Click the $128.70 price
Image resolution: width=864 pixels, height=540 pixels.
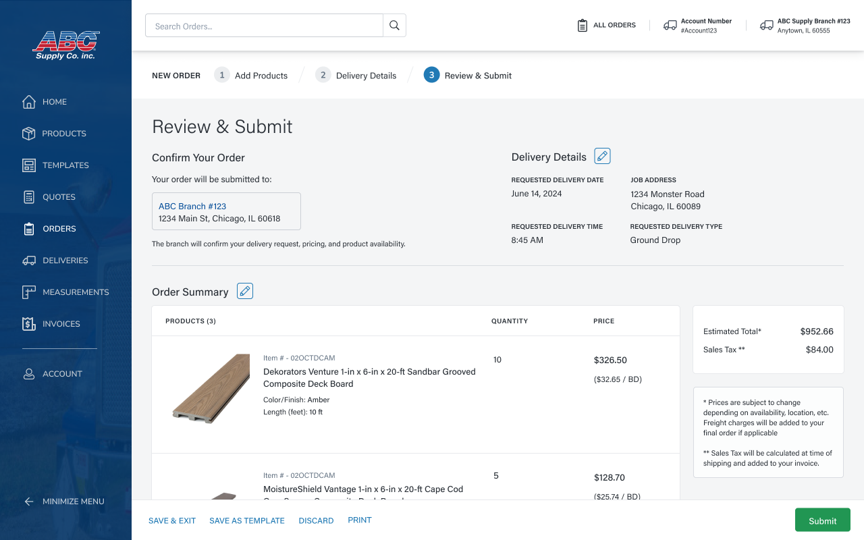click(x=610, y=478)
